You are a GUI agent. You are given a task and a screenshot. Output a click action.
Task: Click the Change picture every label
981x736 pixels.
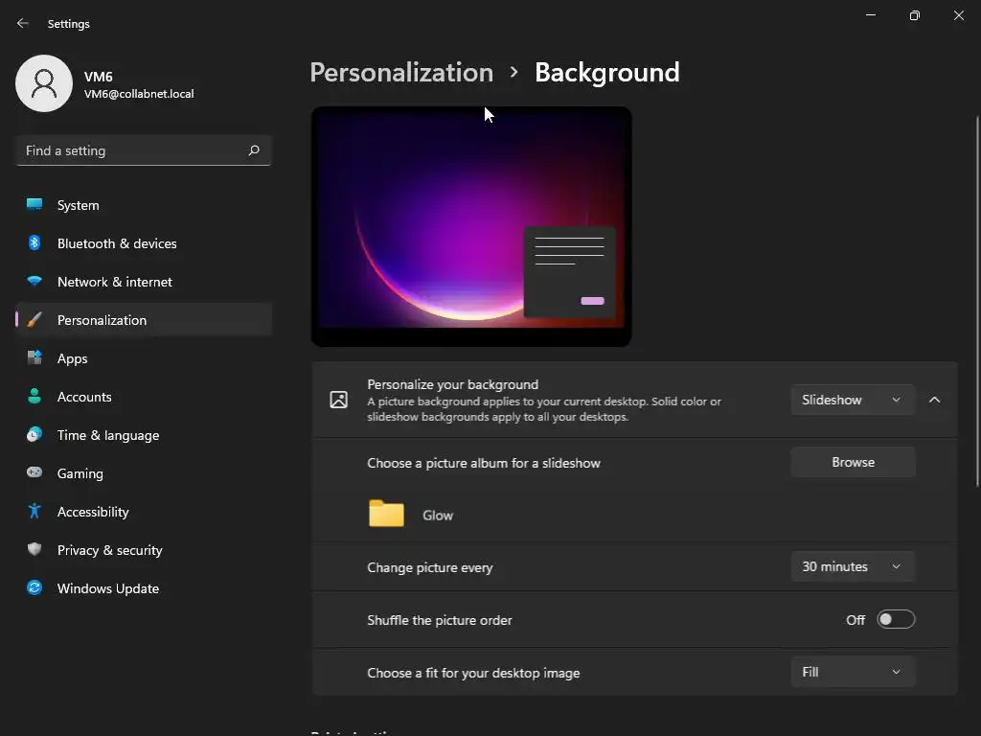coord(430,567)
